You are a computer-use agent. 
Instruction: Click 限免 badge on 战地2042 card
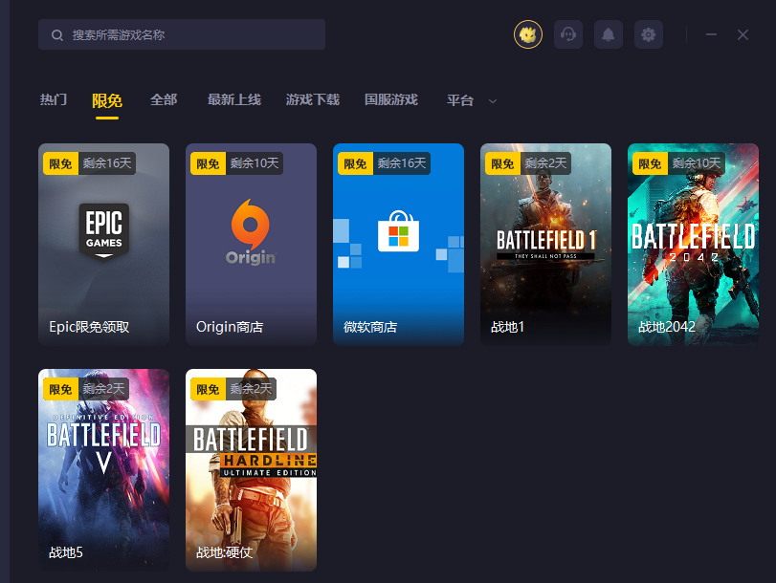651,163
